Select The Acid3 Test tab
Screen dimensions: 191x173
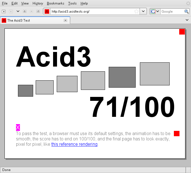[35, 20]
